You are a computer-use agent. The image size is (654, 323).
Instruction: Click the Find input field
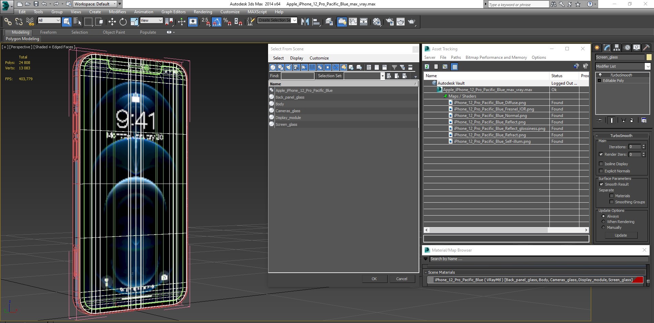[297, 76]
